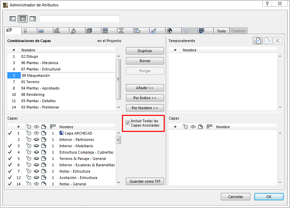Toggle lock on Notas - Estructura layer

(28, 171)
